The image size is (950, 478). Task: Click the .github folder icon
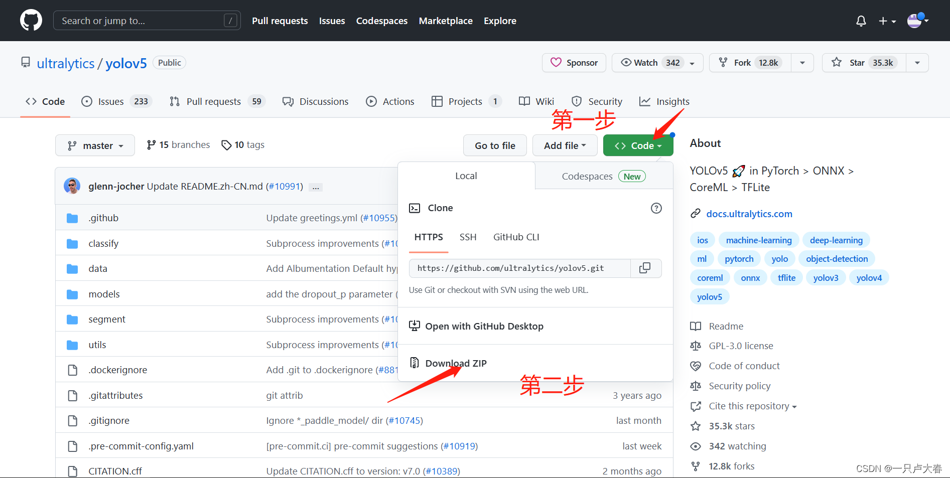tap(72, 218)
